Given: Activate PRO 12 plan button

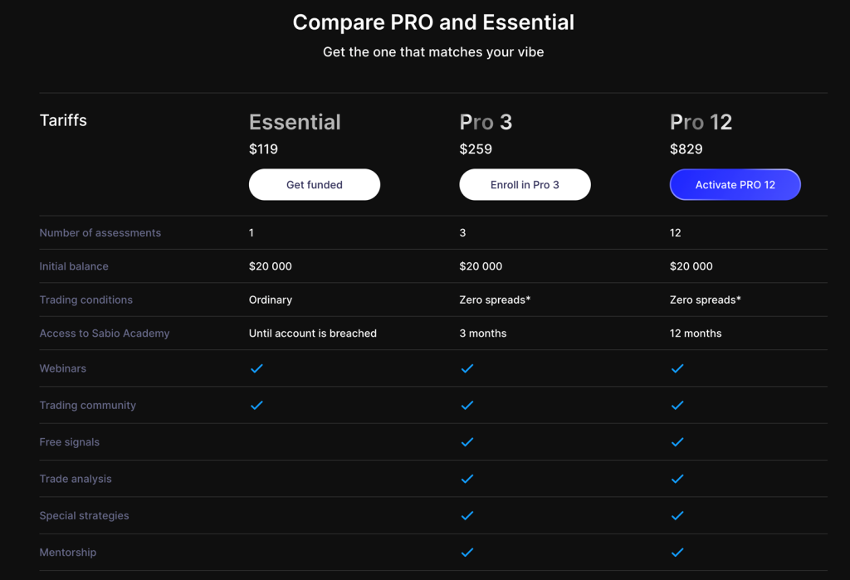Looking at the screenshot, I should (735, 184).
